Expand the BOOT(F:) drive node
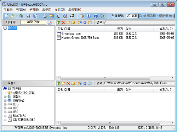177x132 pixels. [x=5, y=116]
